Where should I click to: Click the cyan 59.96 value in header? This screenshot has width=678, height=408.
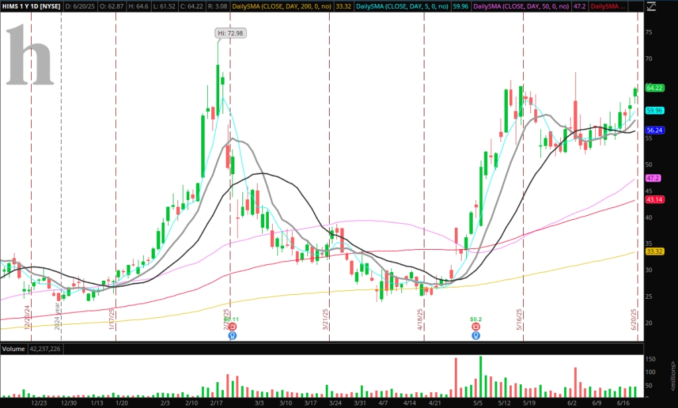461,7
